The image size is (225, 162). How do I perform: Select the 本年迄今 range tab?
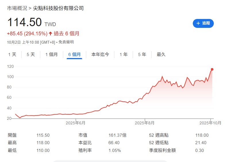(x=100, y=55)
